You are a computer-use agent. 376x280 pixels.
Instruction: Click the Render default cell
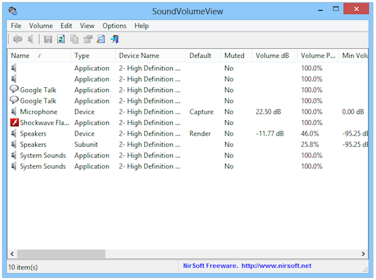pyautogui.click(x=200, y=134)
